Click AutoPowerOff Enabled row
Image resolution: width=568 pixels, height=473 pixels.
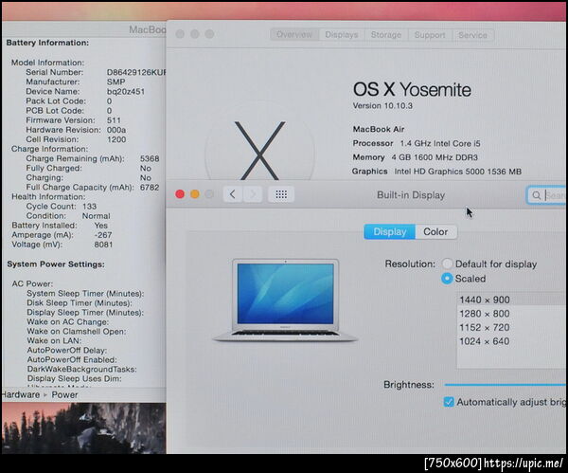tap(72, 359)
